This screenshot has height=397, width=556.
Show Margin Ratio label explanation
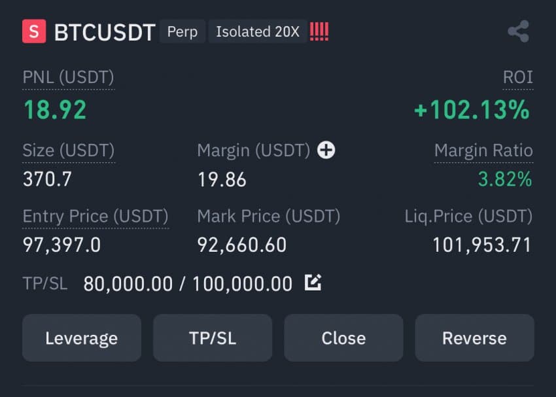(483, 150)
